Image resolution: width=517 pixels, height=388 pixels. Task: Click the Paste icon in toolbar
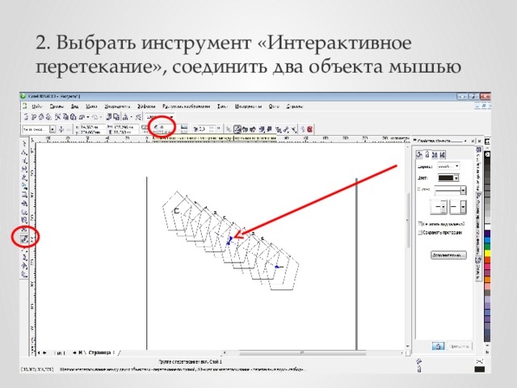(x=73, y=116)
